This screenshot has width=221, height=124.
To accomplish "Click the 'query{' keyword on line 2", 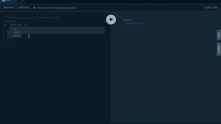I will click(x=11, y=21).
